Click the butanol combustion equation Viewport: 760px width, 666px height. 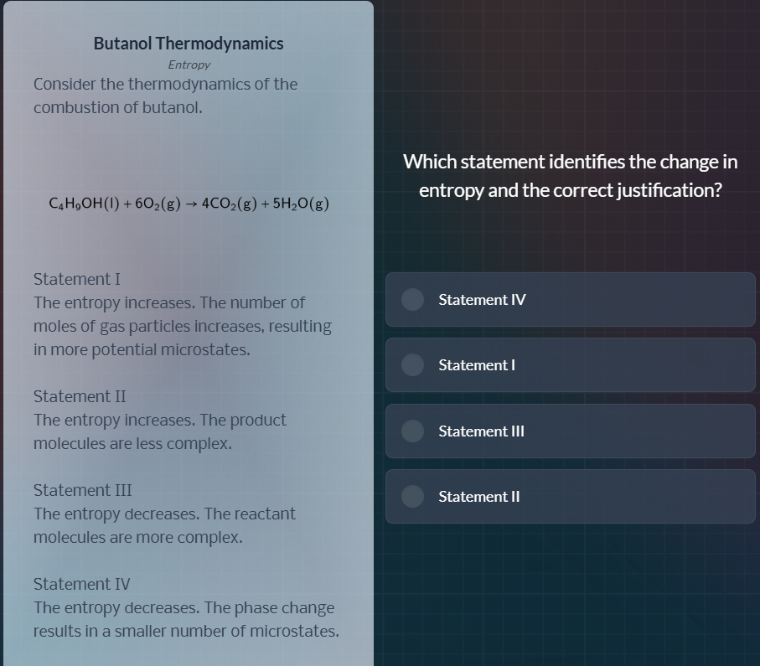(188, 203)
